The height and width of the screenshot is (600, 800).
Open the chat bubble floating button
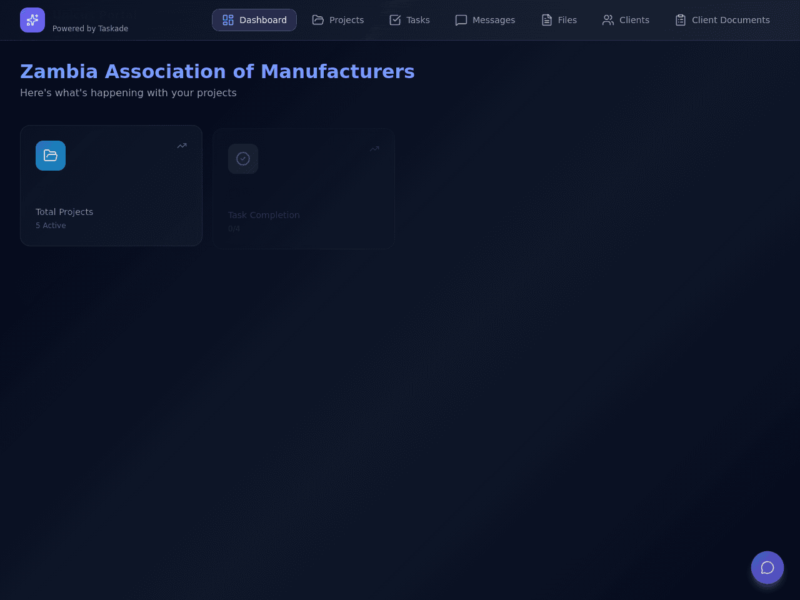(767, 567)
